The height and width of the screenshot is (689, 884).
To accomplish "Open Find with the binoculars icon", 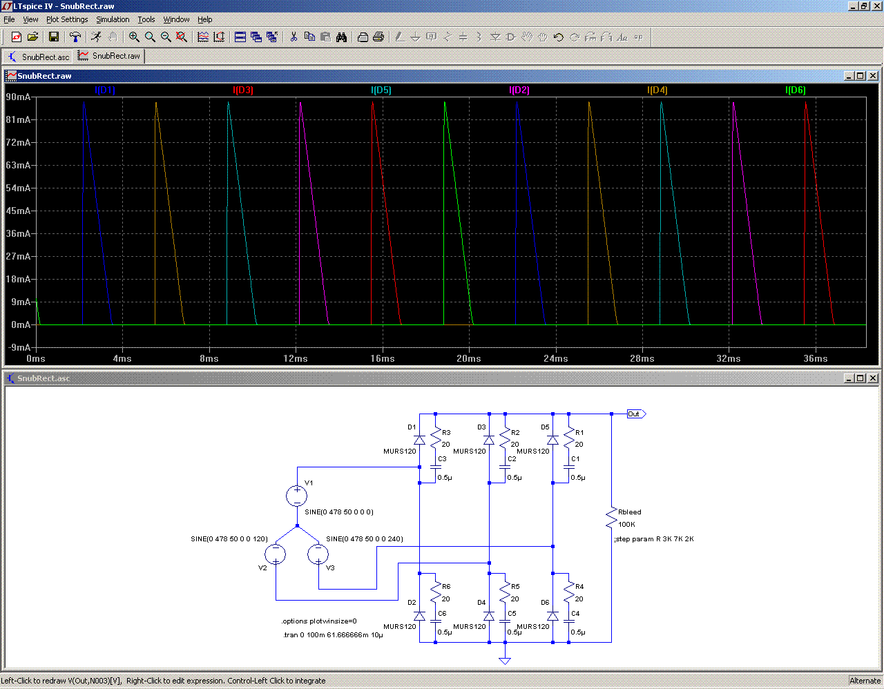I will click(341, 37).
